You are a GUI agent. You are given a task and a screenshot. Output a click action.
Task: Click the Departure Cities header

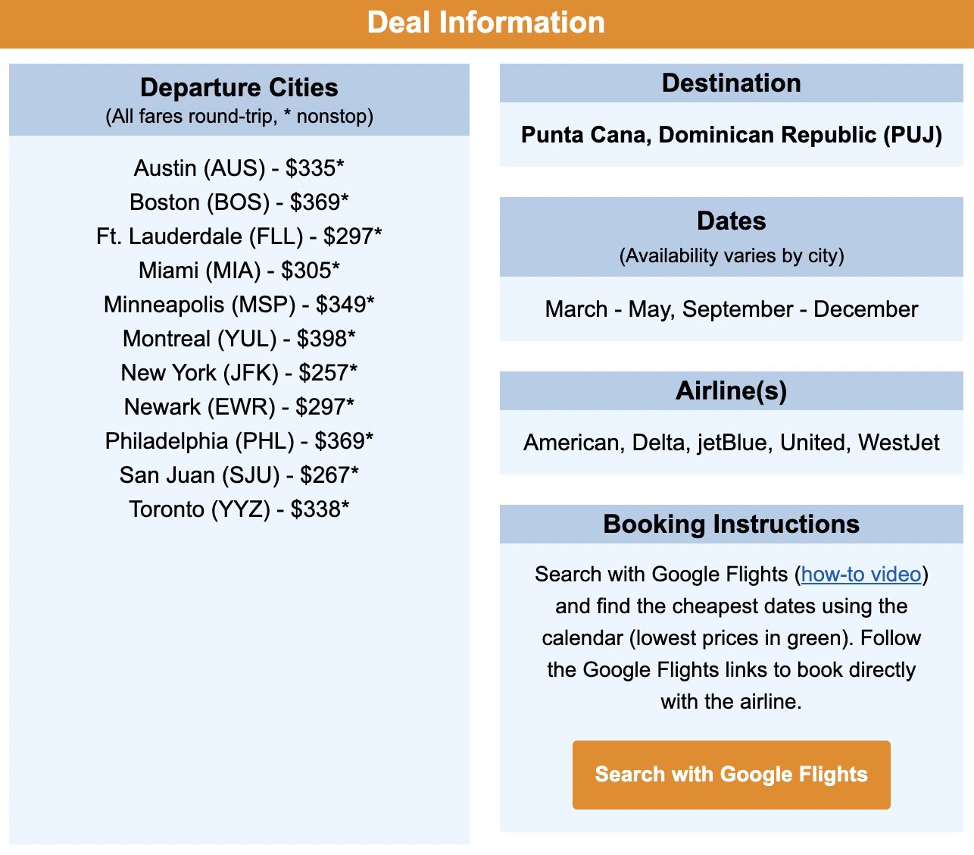click(239, 88)
